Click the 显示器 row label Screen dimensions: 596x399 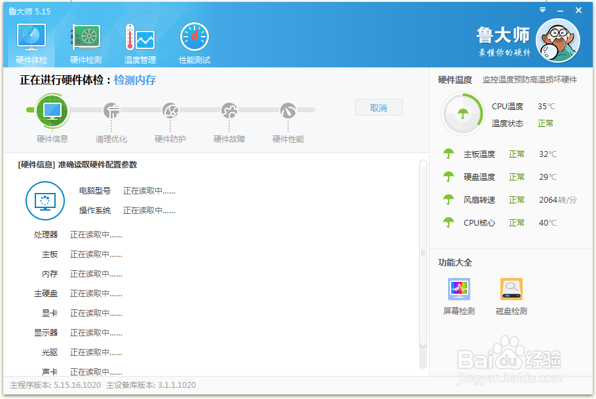click(46, 332)
